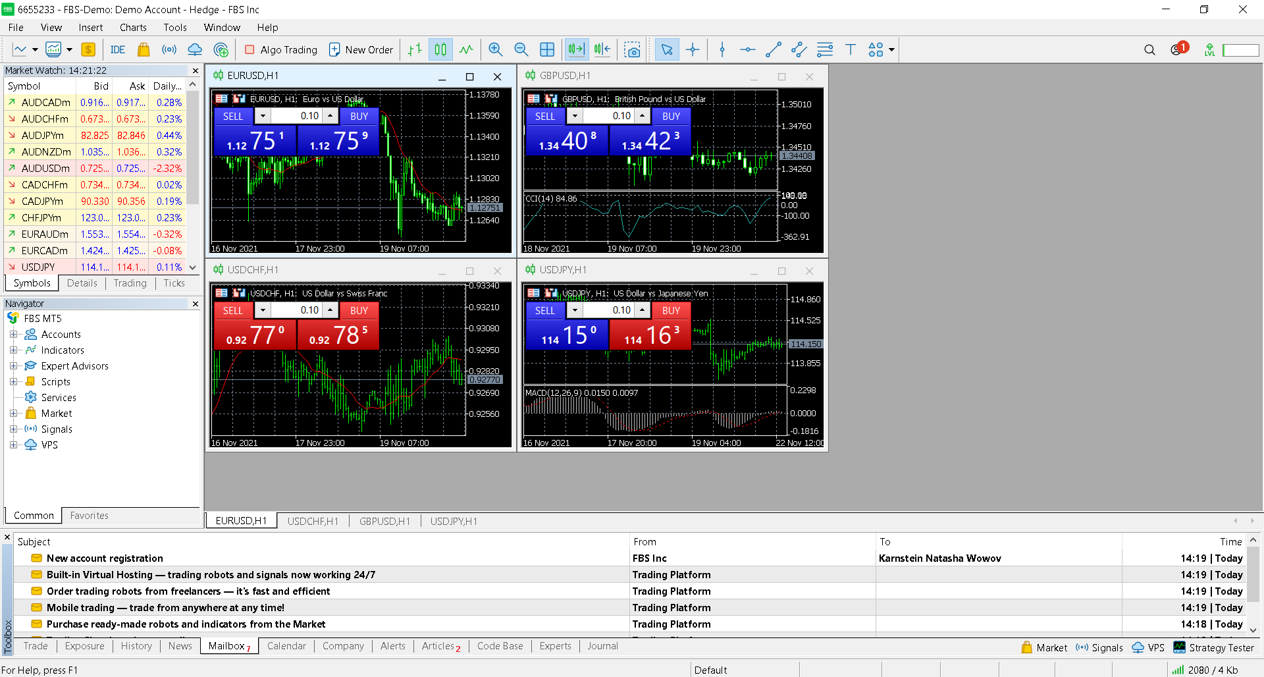Open the New account registration message
The image size is (1264, 677).
pos(629,558)
